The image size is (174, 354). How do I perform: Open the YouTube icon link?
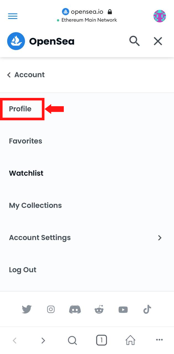(x=123, y=309)
